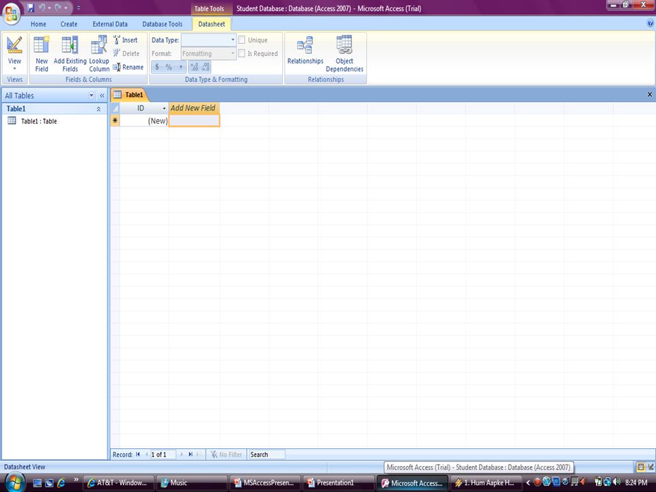Apply Comma number format icon
The height and width of the screenshot is (492, 656).
(x=180, y=67)
